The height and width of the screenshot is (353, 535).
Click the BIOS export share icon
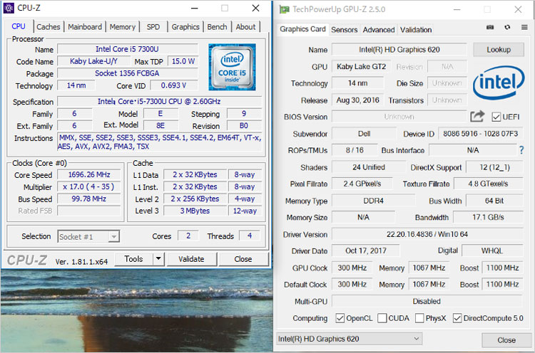tap(477, 117)
